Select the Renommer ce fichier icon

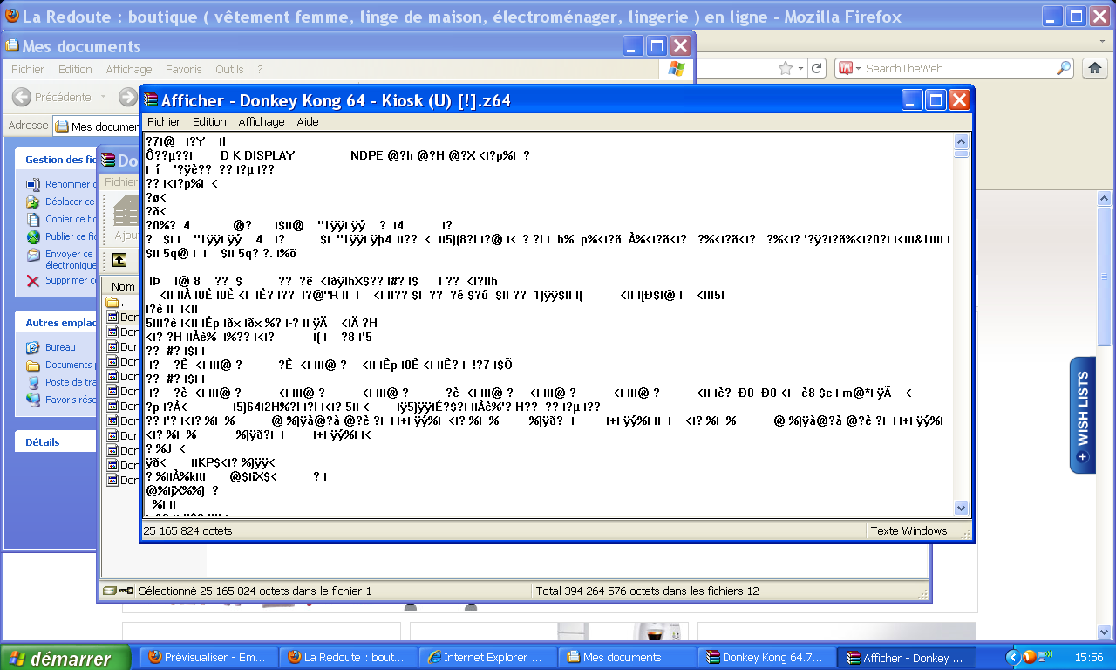(x=32, y=184)
